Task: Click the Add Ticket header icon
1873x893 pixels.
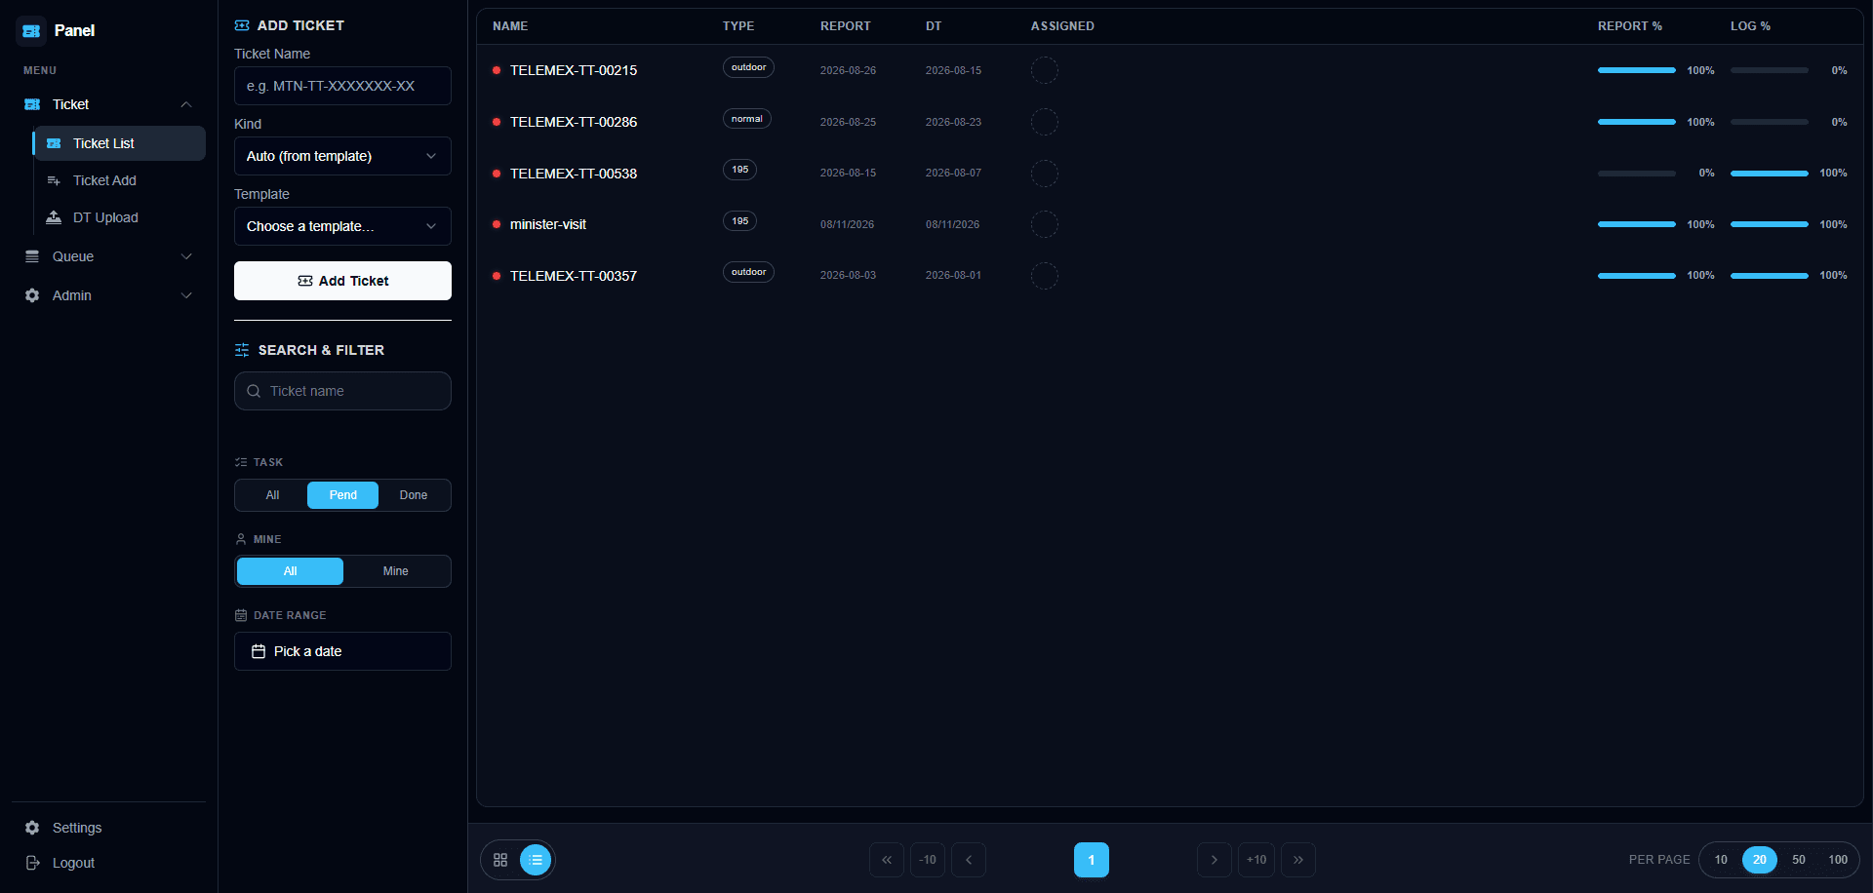Action: (242, 25)
